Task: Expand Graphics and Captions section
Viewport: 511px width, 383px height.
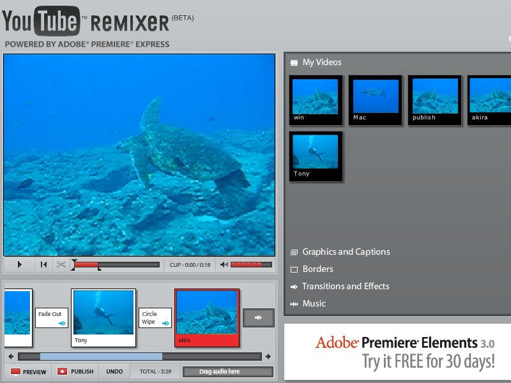Action: (346, 252)
